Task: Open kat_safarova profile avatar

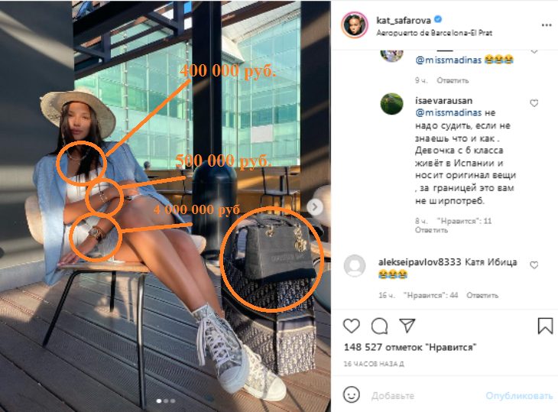Action: [354, 25]
